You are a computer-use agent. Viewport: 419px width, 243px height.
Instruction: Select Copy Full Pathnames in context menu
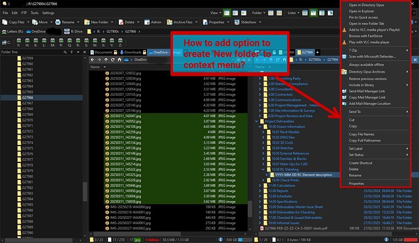[364, 140]
